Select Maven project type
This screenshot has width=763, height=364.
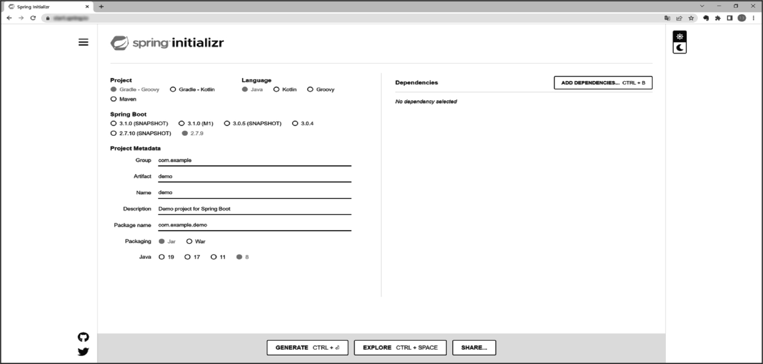pos(123,99)
